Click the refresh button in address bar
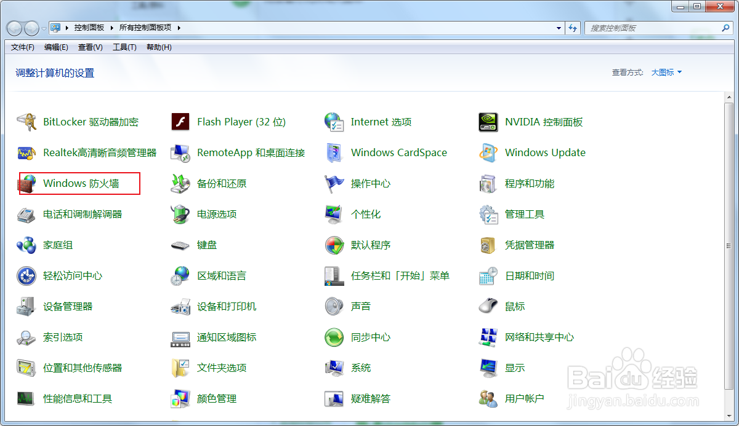This screenshot has width=739, height=426. (x=573, y=28)
